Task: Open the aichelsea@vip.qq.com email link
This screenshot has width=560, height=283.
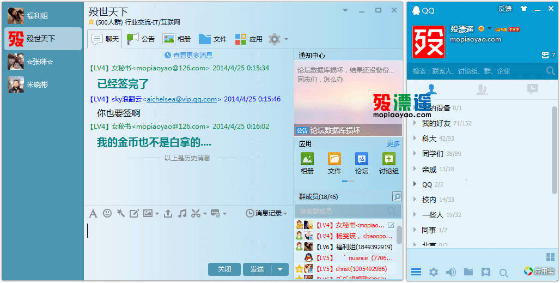Action: tap(181, 99)
